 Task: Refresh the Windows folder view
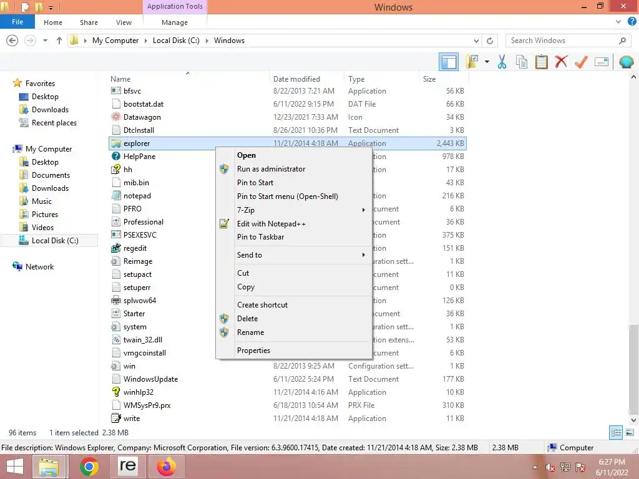(x=490, y=41)
